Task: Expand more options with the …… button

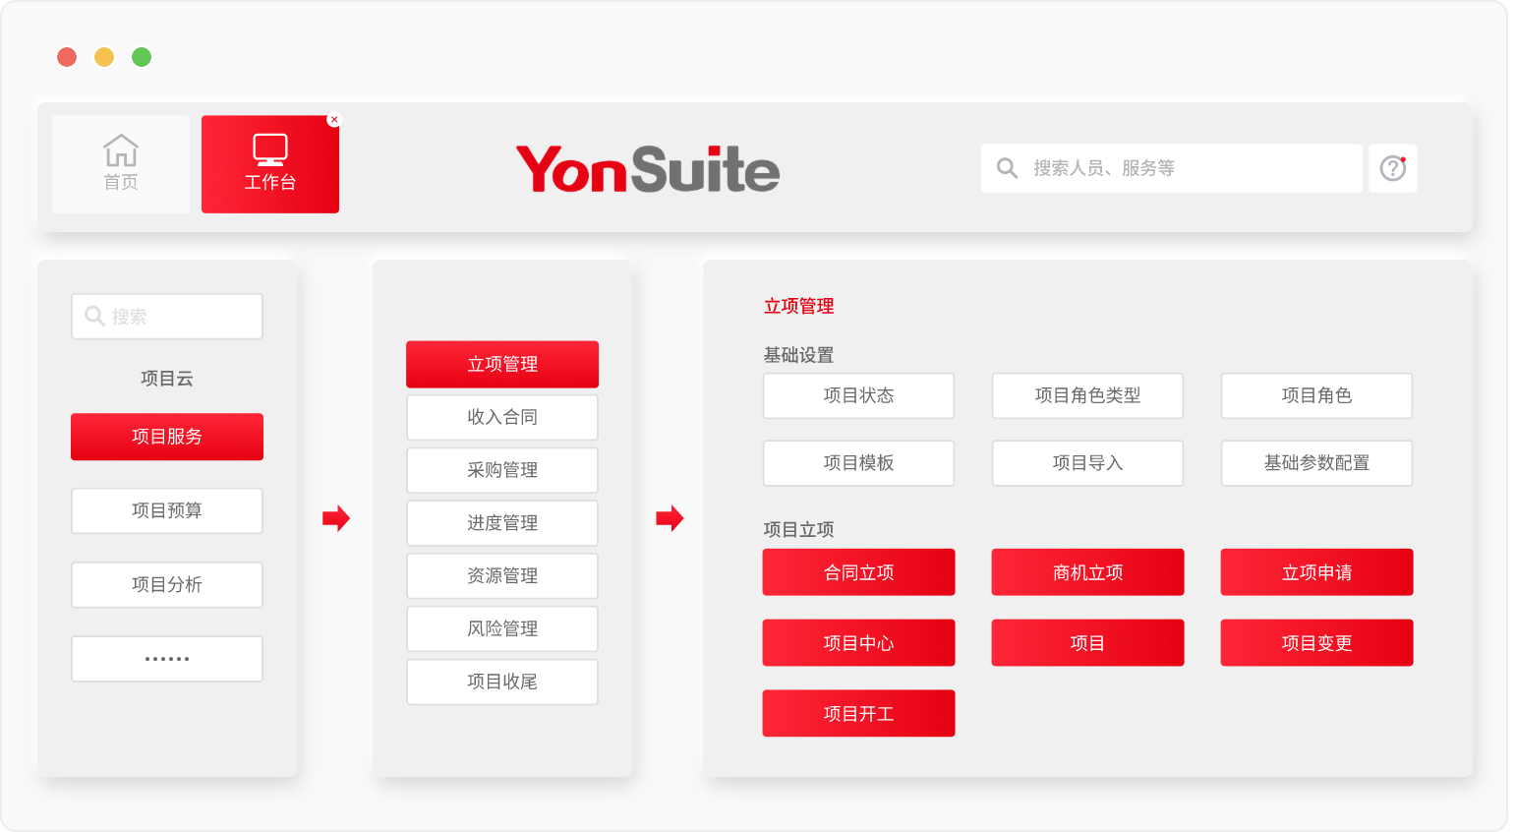Action: [167, 659]
